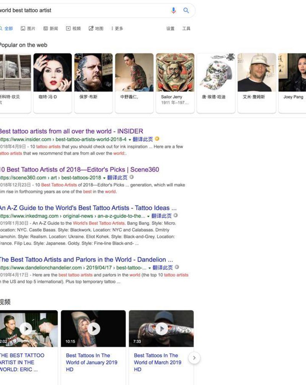Viewport: 306px width, 385px height.
Task: Expand dropdown arrow next to dandelionchandelier.com URL
Action: 150,268
